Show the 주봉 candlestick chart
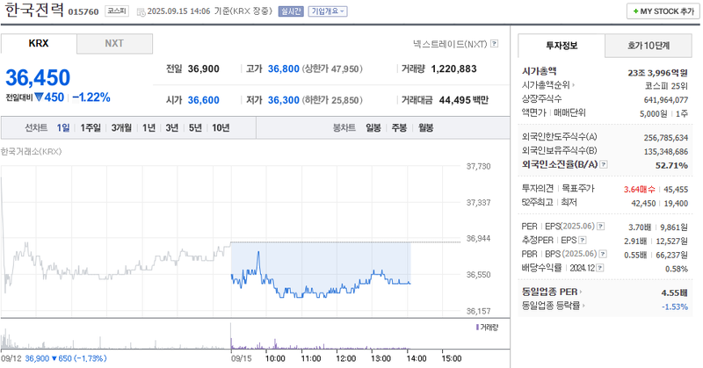 (399, 127)
